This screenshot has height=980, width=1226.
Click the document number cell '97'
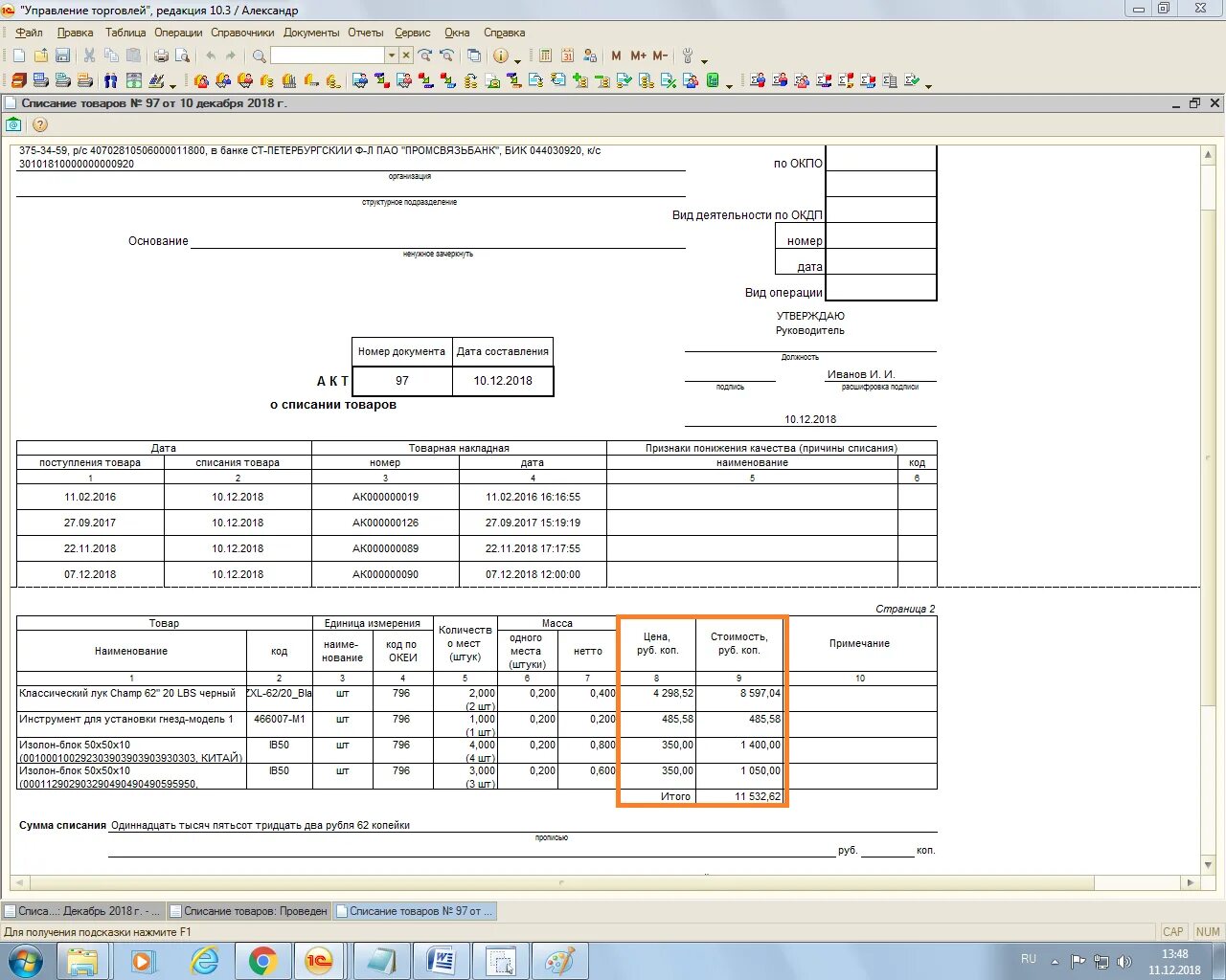402,380
